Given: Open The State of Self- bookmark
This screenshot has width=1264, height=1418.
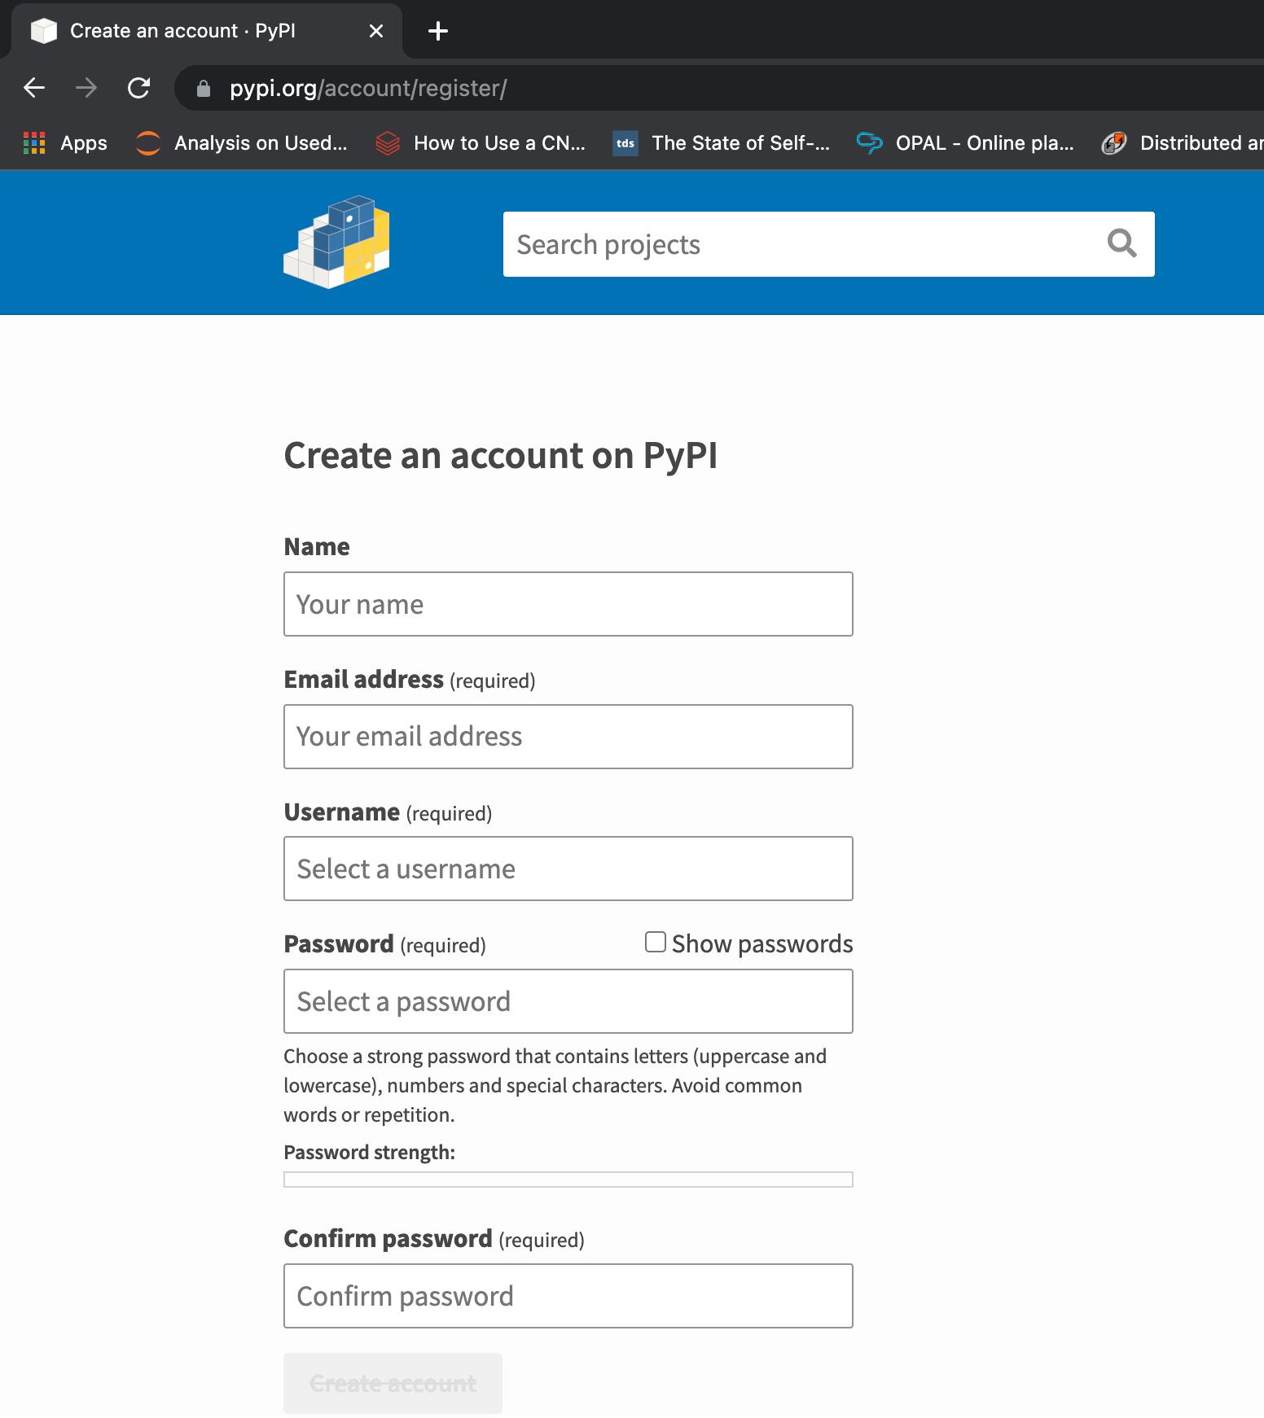Looking at the screenshot, I should click(x=722, y=143).
